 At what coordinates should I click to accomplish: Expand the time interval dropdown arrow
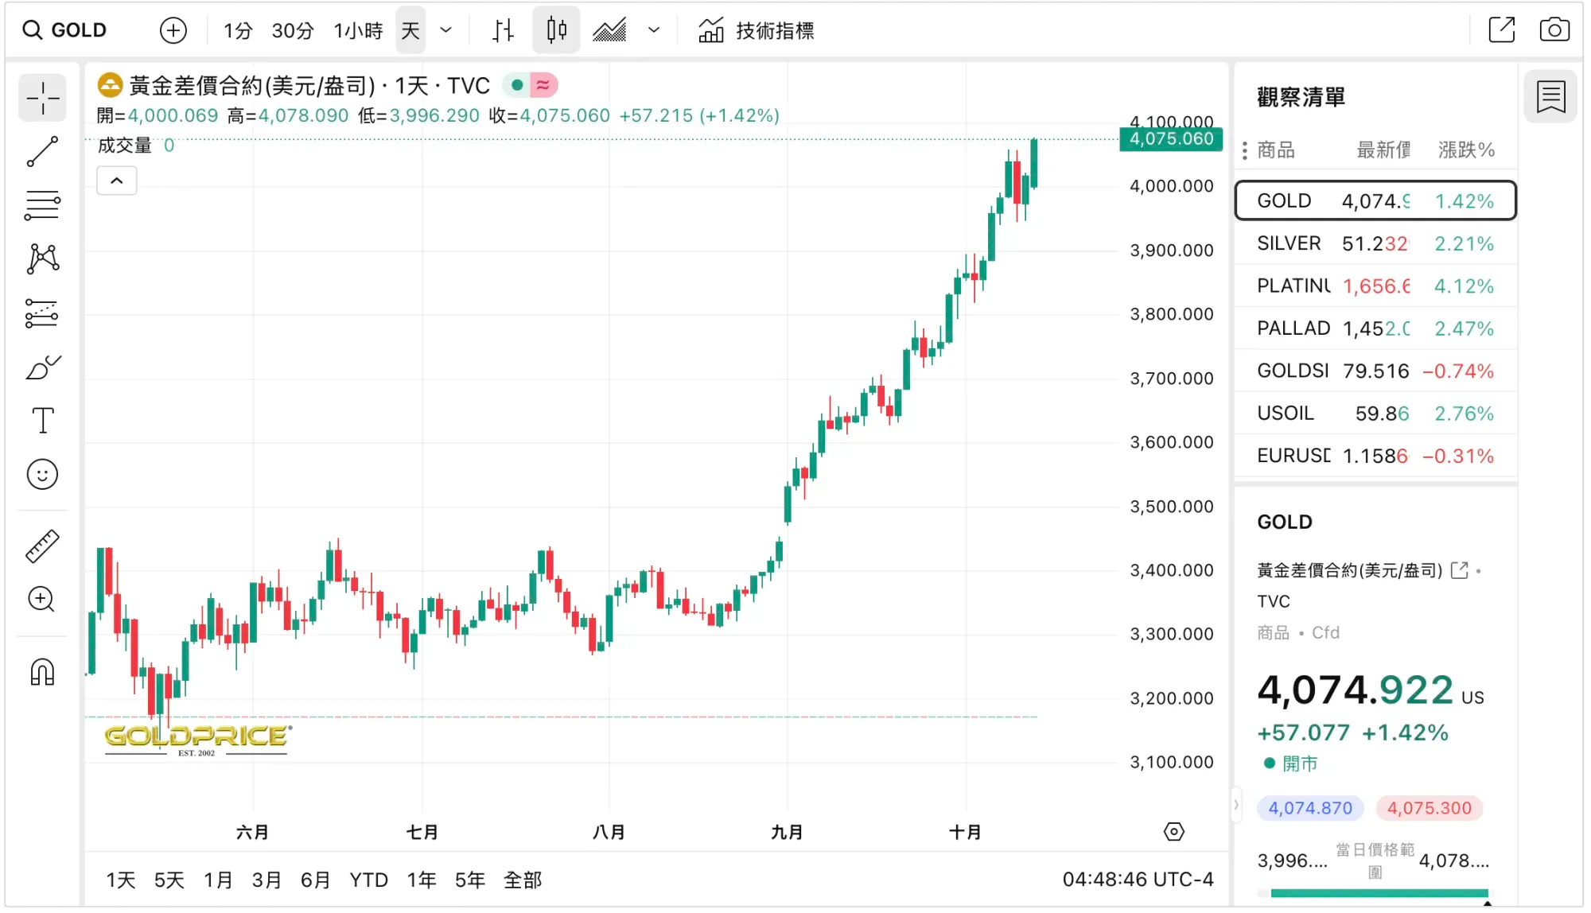(446, 30)
